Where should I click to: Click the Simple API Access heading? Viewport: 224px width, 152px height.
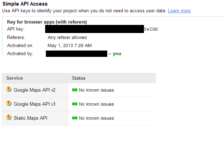(25, 4)
